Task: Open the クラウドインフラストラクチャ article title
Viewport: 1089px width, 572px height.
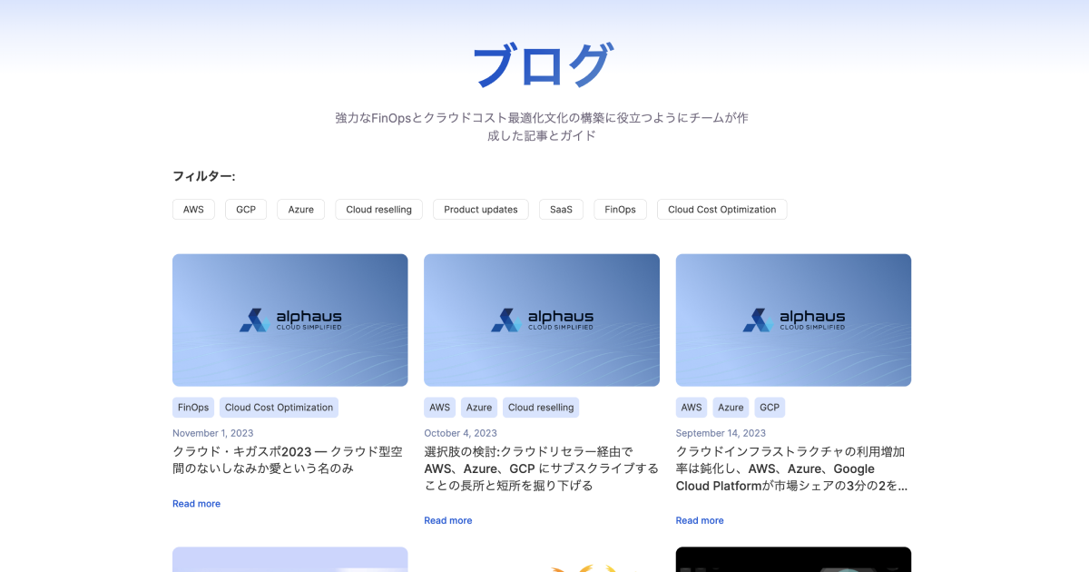Action: point(791,468)
